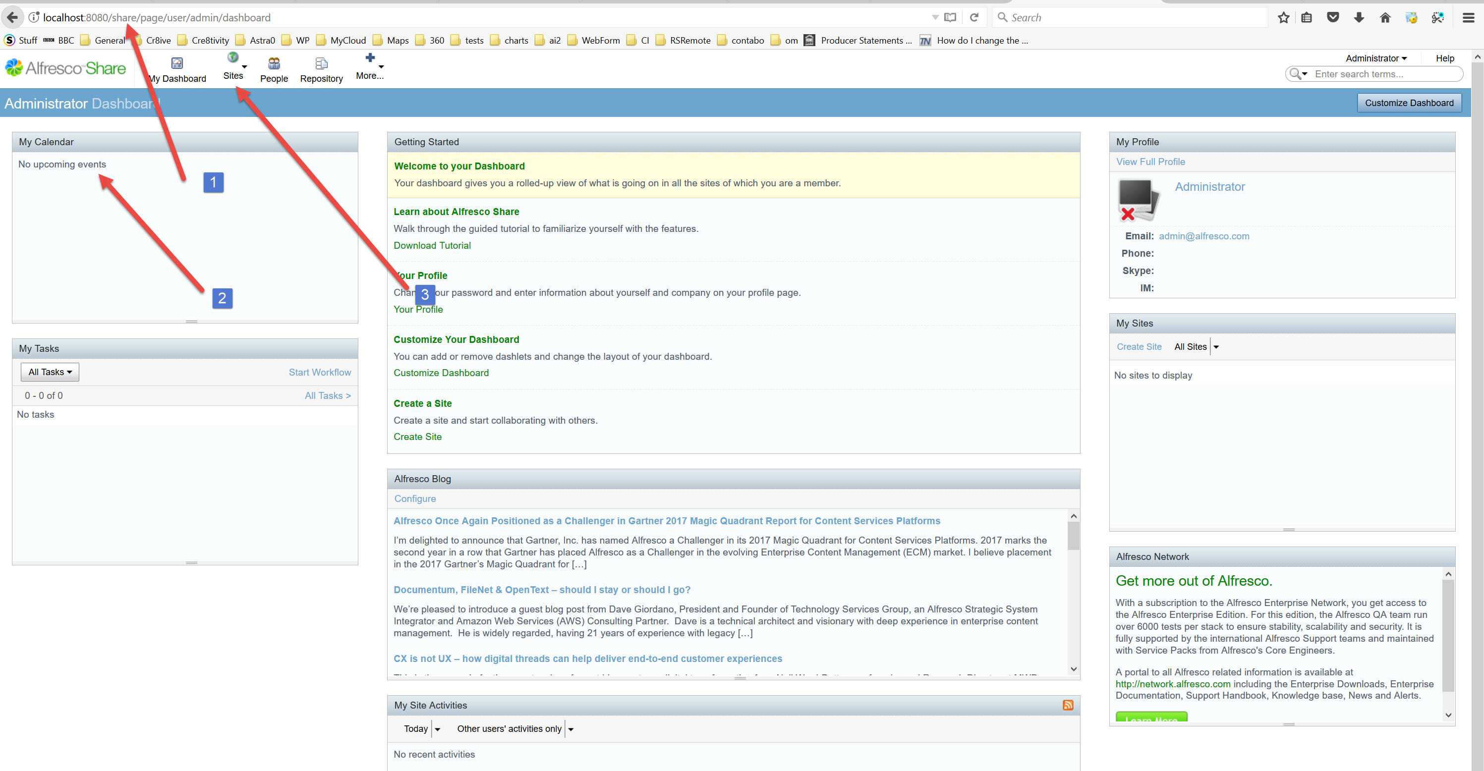The width and height of the screenshot is (1484, 771).
Task: Open the Today activity range dropdown
Action: 437,729
